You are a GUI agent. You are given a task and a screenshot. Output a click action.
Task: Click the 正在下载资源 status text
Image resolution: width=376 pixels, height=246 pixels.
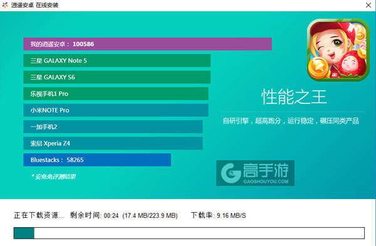click(39, 215)
